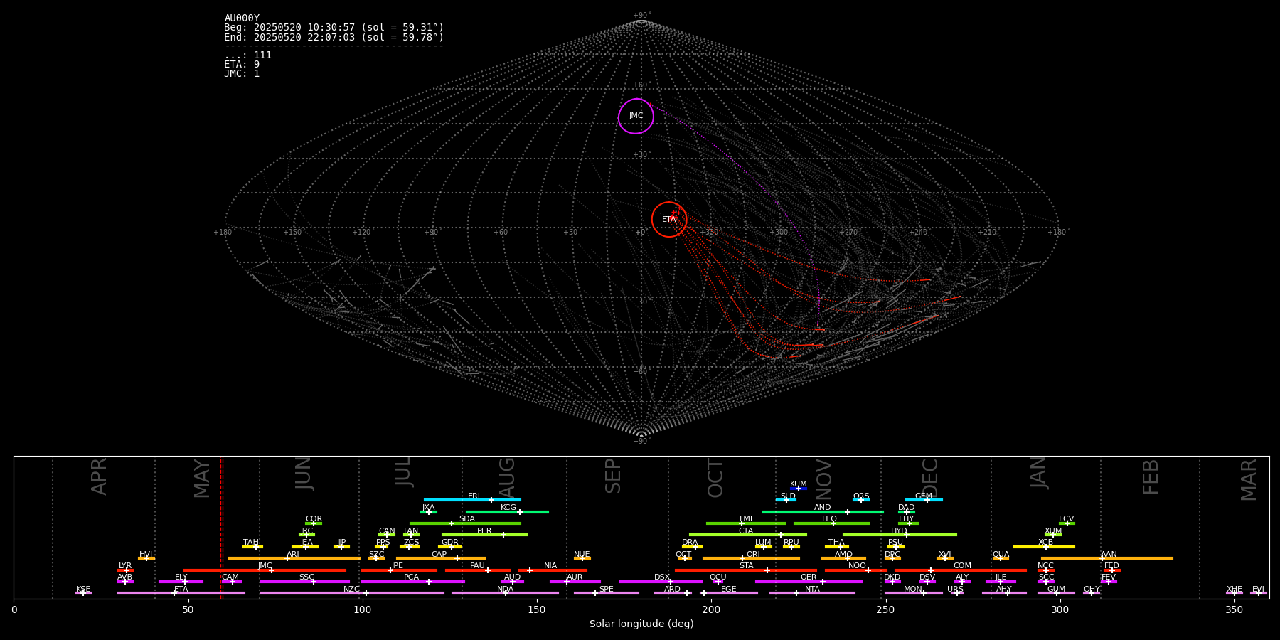Select the AND shower bar label

tap(823, 508)
